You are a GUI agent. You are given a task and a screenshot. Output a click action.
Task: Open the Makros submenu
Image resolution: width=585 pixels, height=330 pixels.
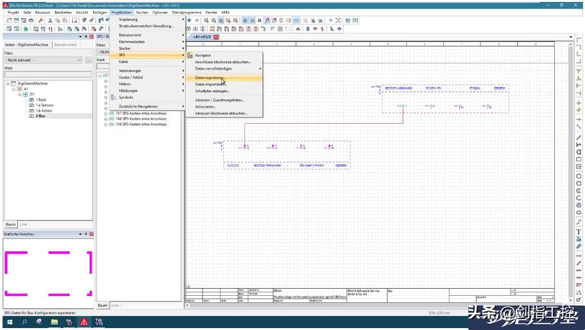(147, 84)
